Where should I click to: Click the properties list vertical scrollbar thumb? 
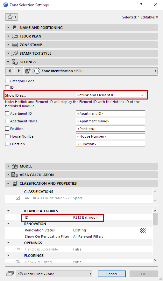point(155,219)
